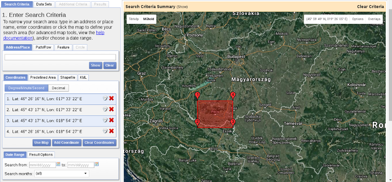Viewport: 392px width, 182px height.
Task: Click the Szeged label on the map
Action: [x=265, y=105]
